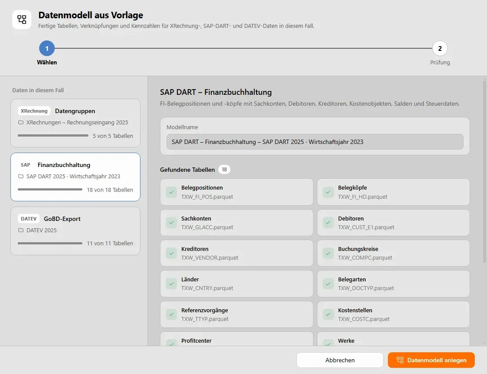The height and width of the screenshot is (374, 487).
Task: Click the folder icon beside XRechnungen – Rechnungseingang 2025
Action: tap(21, 122)
